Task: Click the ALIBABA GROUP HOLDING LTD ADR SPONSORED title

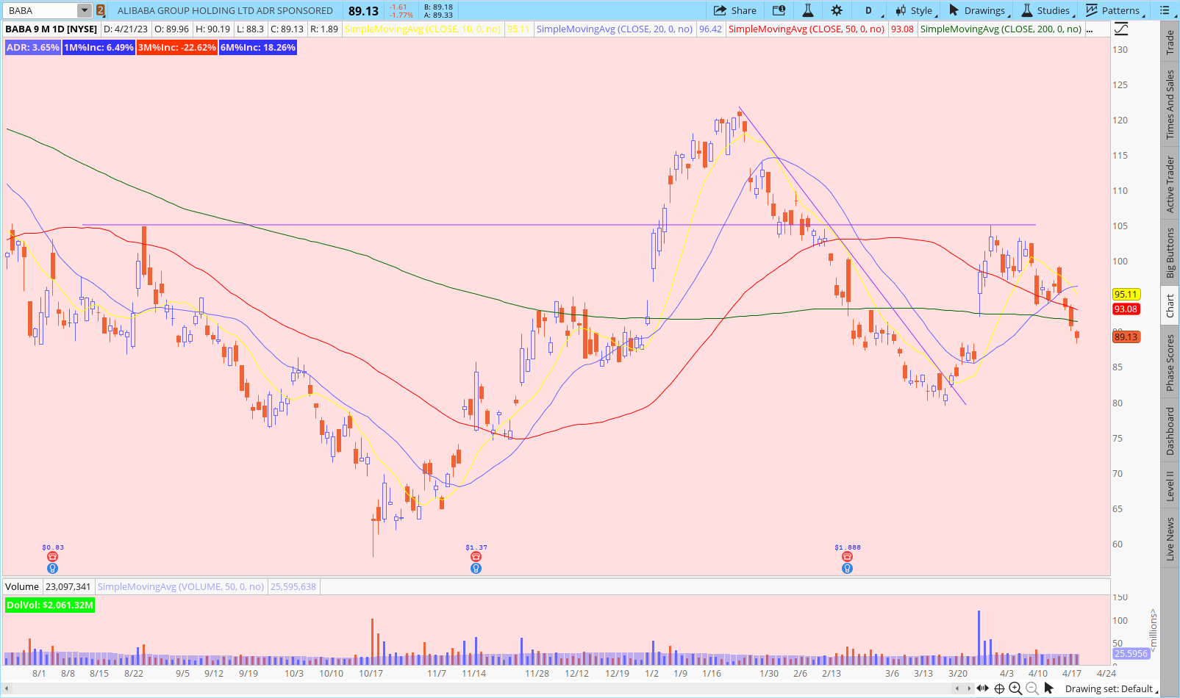Action: coord(225,10)
